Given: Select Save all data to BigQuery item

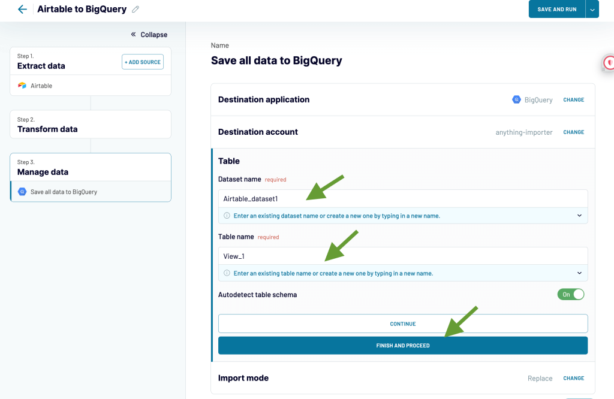Looking at the screenshot, I should (x=91, y=192).
